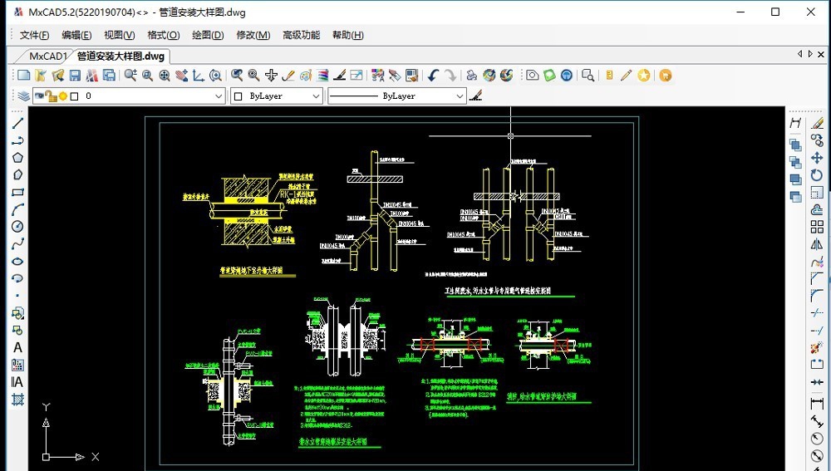
Task: Open the 绘图(D) menu
Action: point(208,35)
